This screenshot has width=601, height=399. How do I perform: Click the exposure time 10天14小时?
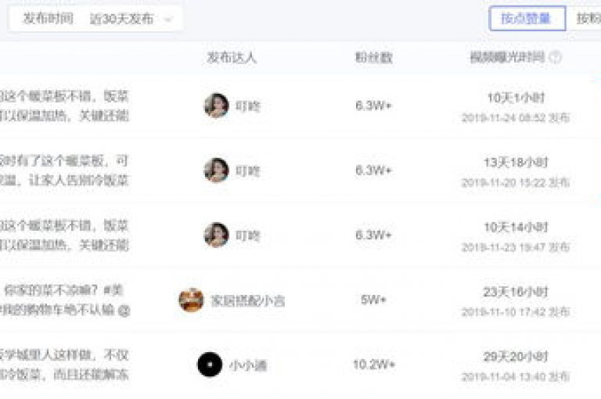(x=516, y=228)
